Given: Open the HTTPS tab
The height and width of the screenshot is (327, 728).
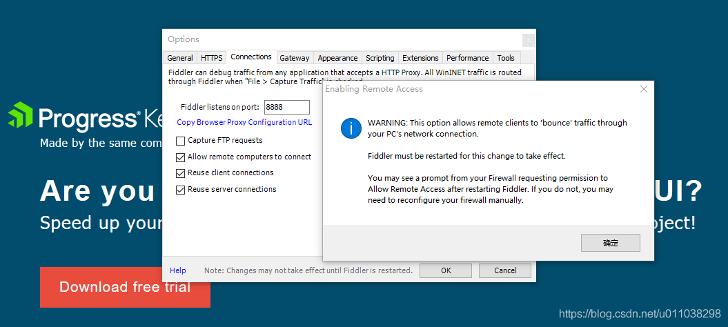Looking at the screenshot, I should [212, 58].
